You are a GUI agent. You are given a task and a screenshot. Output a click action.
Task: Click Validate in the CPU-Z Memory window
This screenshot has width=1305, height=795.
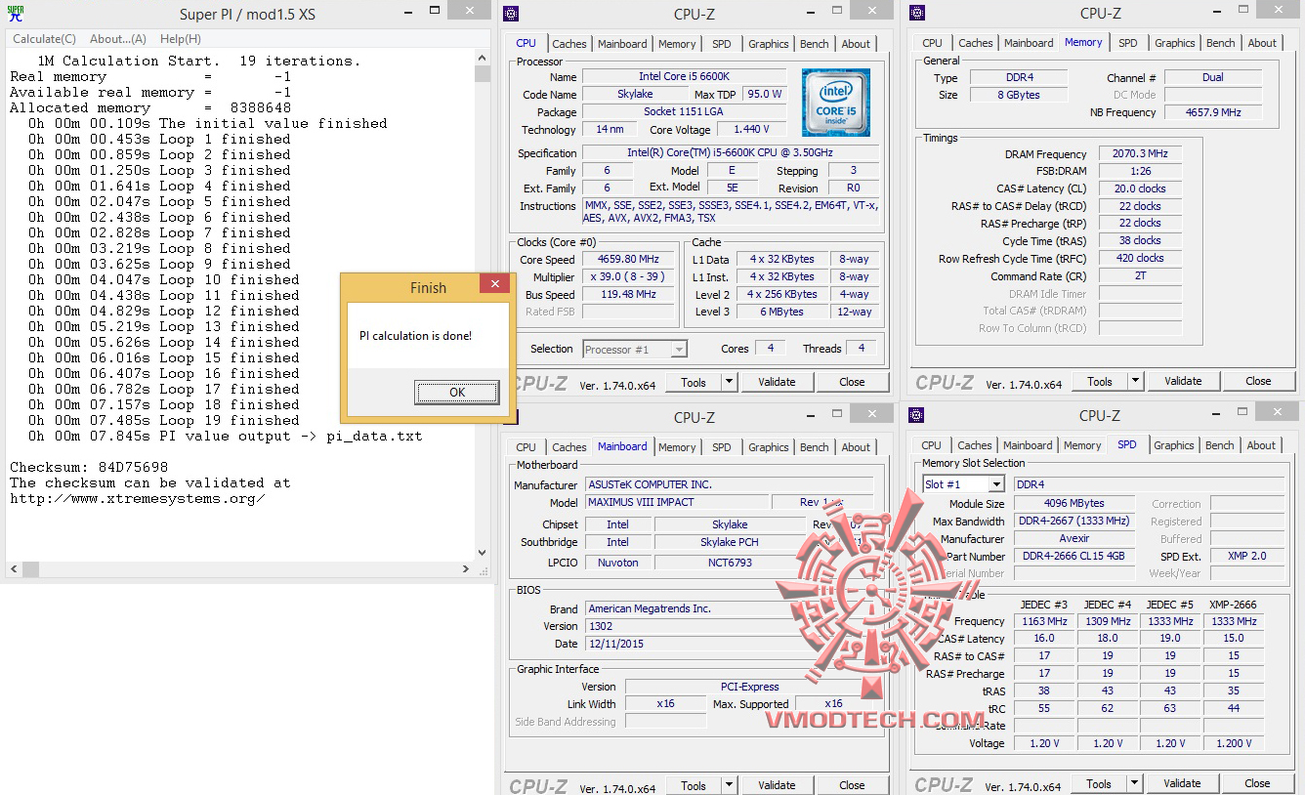[x=1183, y=381]
